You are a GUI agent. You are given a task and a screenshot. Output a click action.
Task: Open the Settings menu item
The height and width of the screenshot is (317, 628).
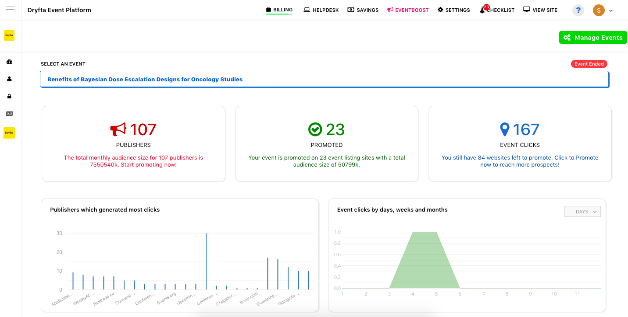tap(453, 10)
